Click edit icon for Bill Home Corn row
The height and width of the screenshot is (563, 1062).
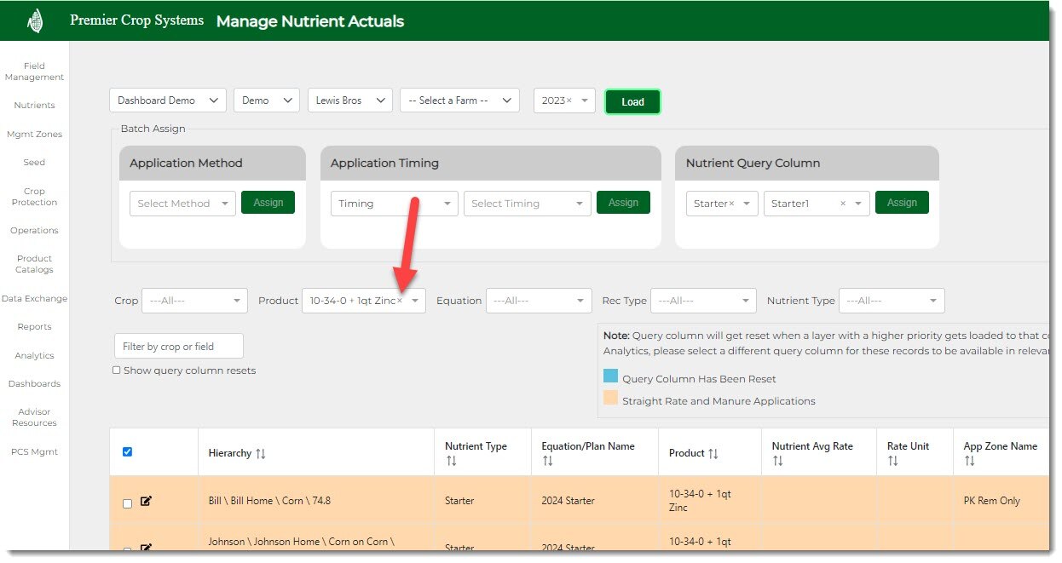pyautogui.click(x=146, y=501)
